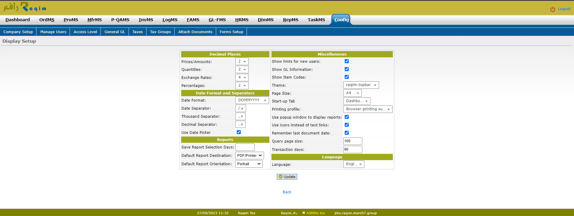
Task: Toggle Show GL Information checkbox
Action: [347, 69]
